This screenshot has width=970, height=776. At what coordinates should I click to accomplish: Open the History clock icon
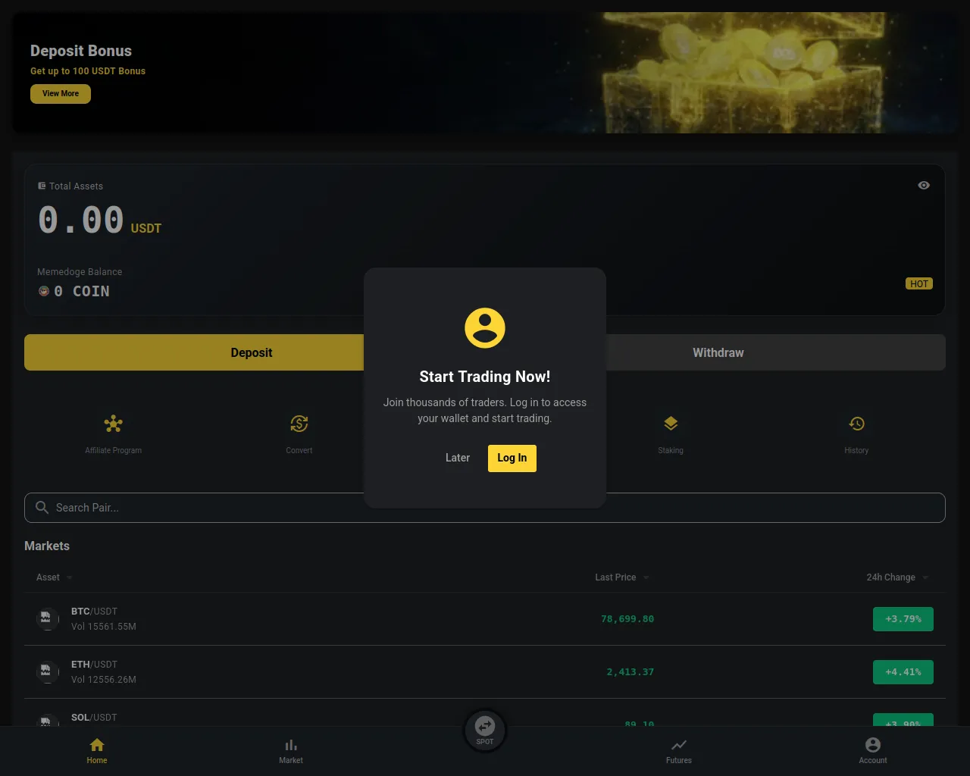(856, 424)
